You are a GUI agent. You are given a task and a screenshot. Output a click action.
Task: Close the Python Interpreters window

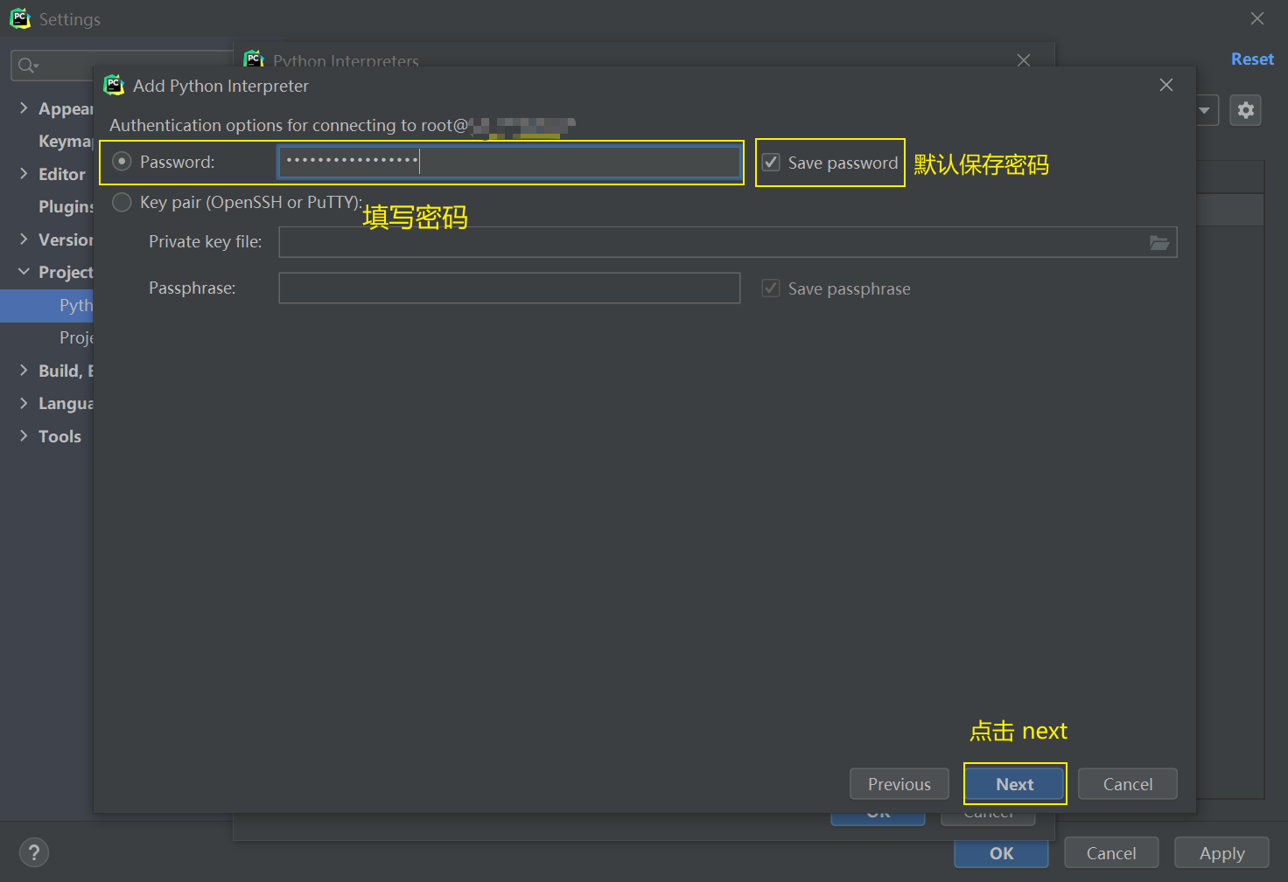point(1023,60)
